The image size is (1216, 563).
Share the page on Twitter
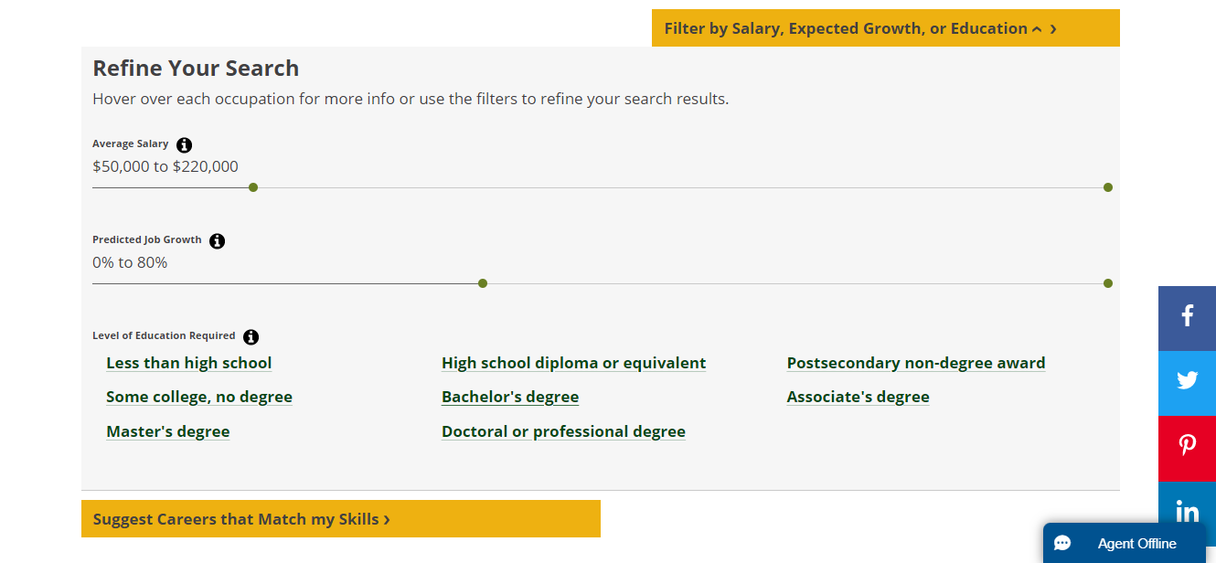coord(1187,381)
